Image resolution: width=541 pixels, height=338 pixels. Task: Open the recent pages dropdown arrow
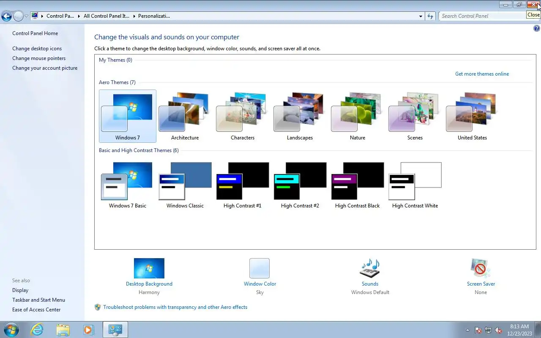coord(26,16)
